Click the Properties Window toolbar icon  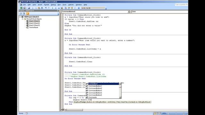[69, 8]
